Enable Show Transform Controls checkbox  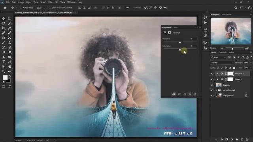pyautogui.click(x=50, y=8)
